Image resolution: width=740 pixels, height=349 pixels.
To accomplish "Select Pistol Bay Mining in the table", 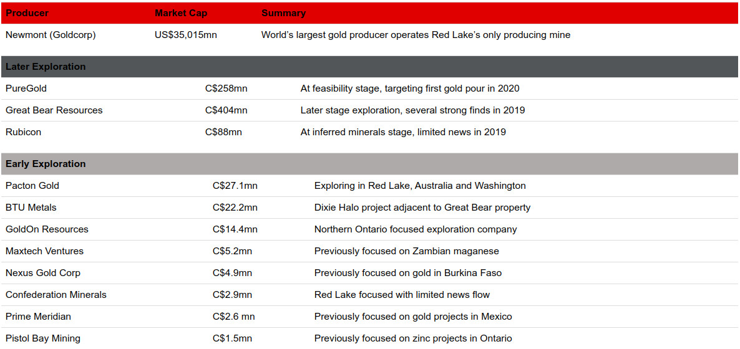I will (x=43, y=338).
